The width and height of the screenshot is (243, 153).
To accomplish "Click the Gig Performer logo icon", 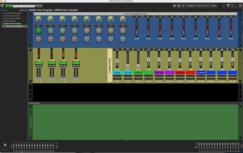I will pos(2,6).
